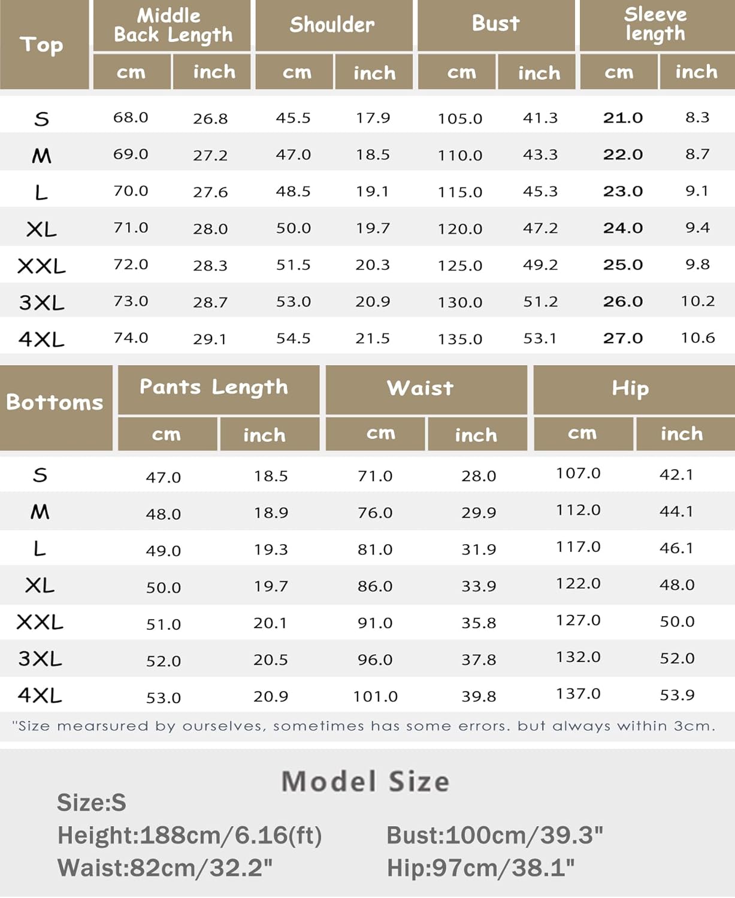Screen dimensions: 735x898
Task: Click the Model Size heading
Action: (x=365, y=782)
